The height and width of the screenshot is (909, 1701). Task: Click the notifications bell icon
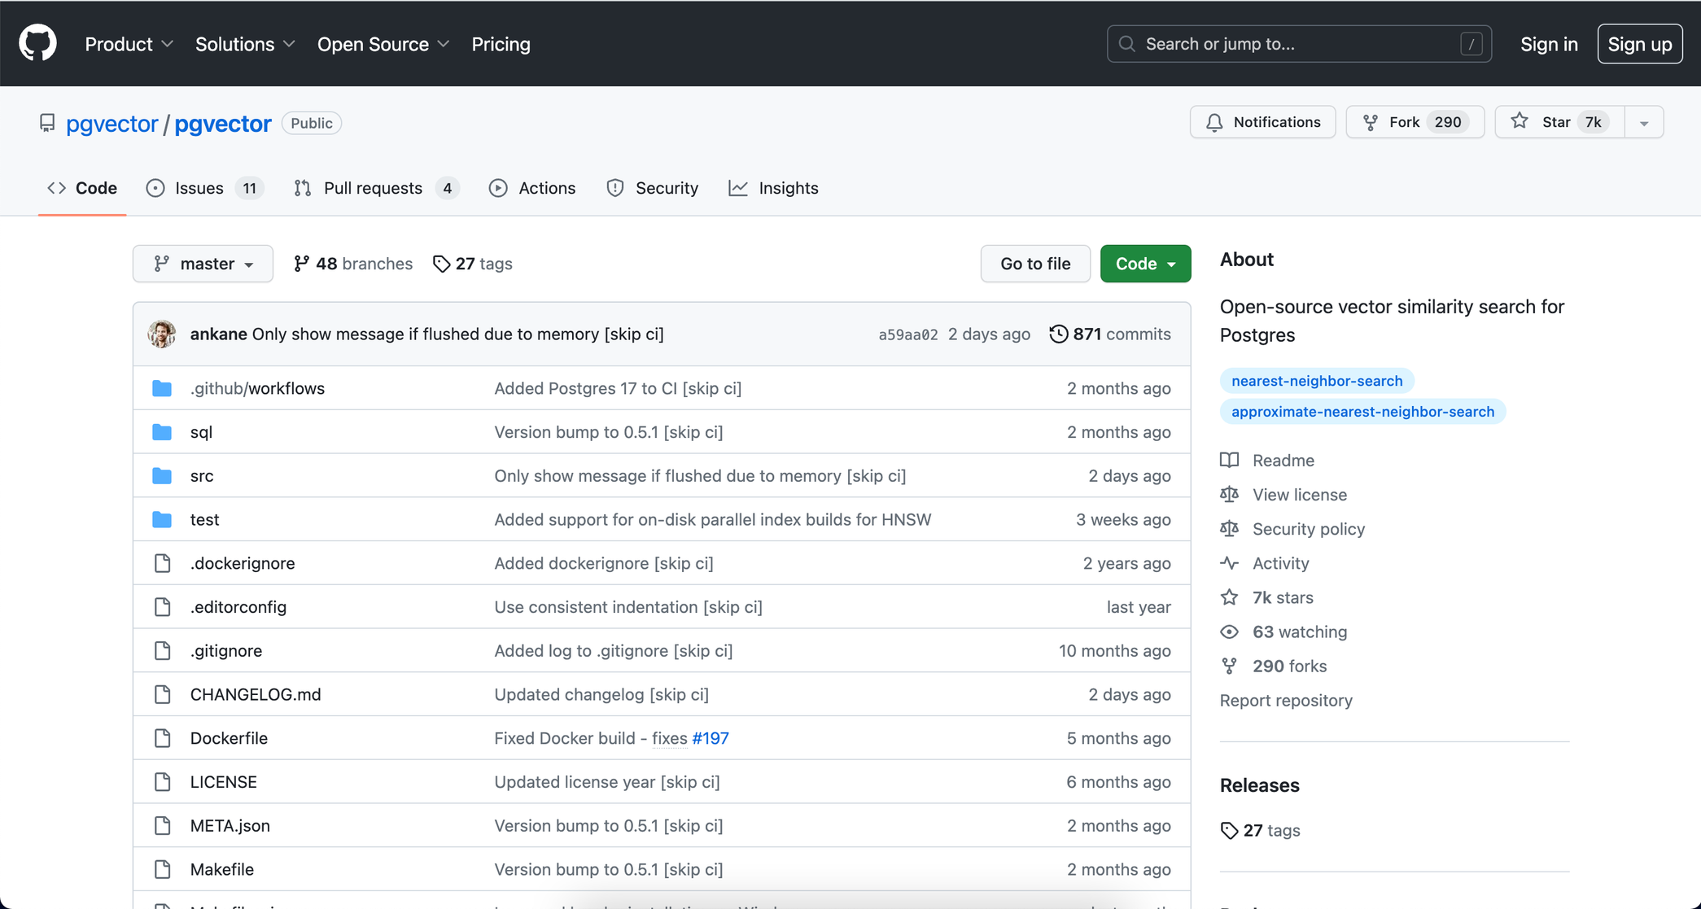[x=1214, y=122]
